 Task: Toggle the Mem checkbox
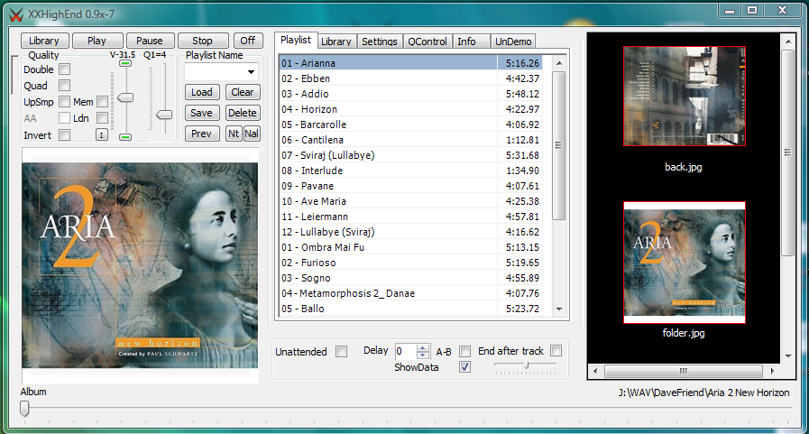point(102,102)
